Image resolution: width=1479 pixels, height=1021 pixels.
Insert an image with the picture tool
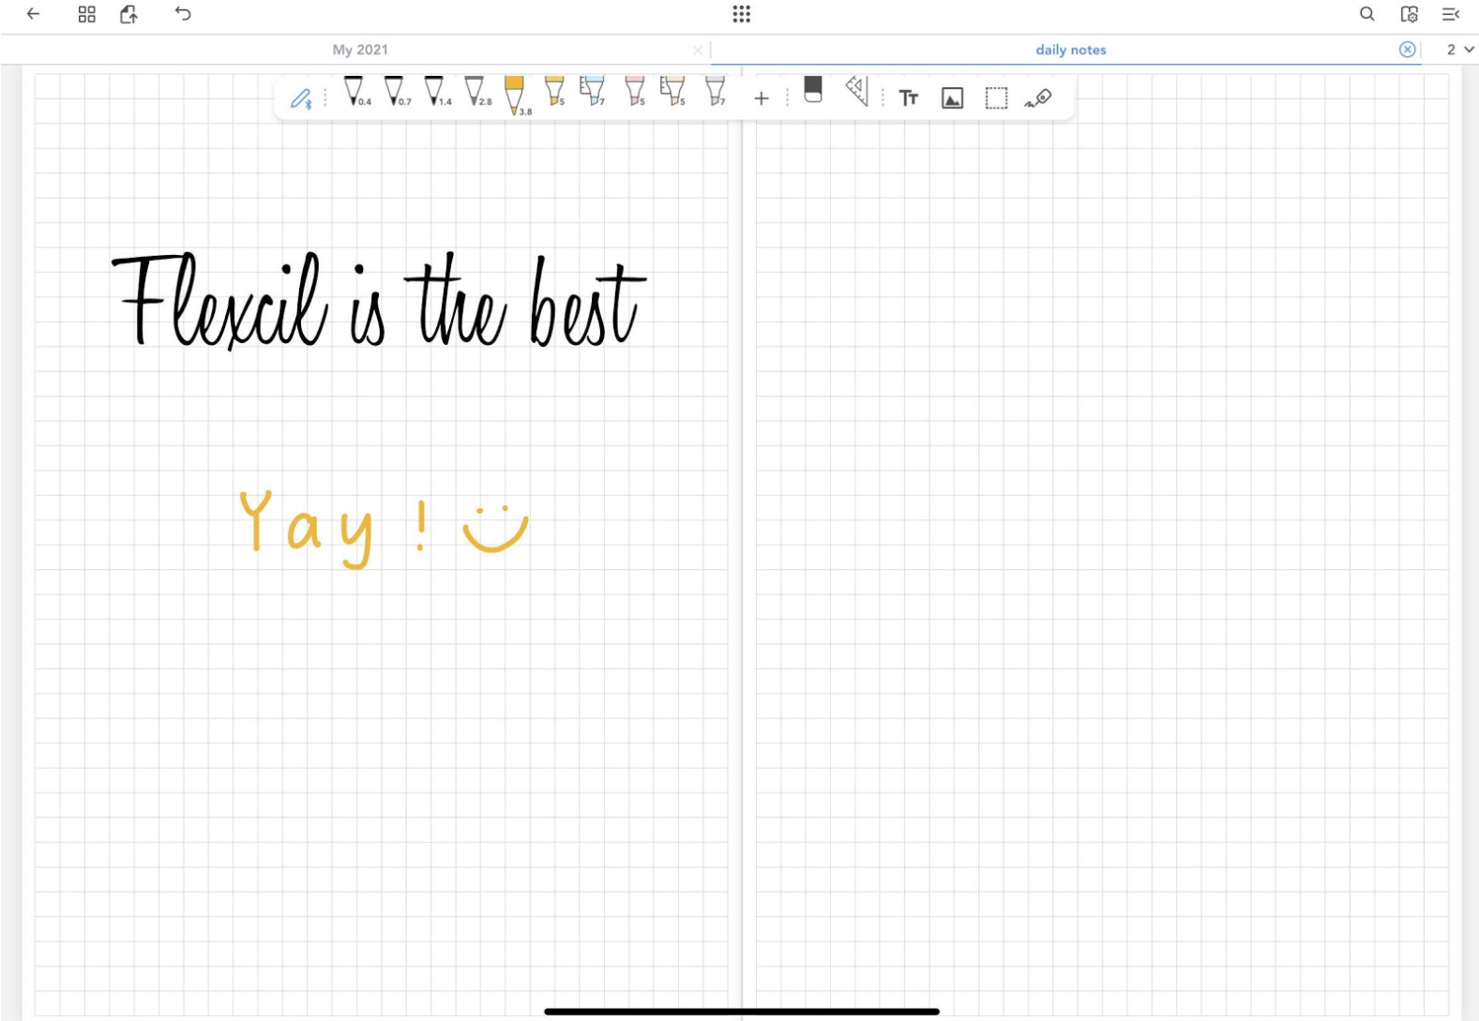[x=952, y=98]
